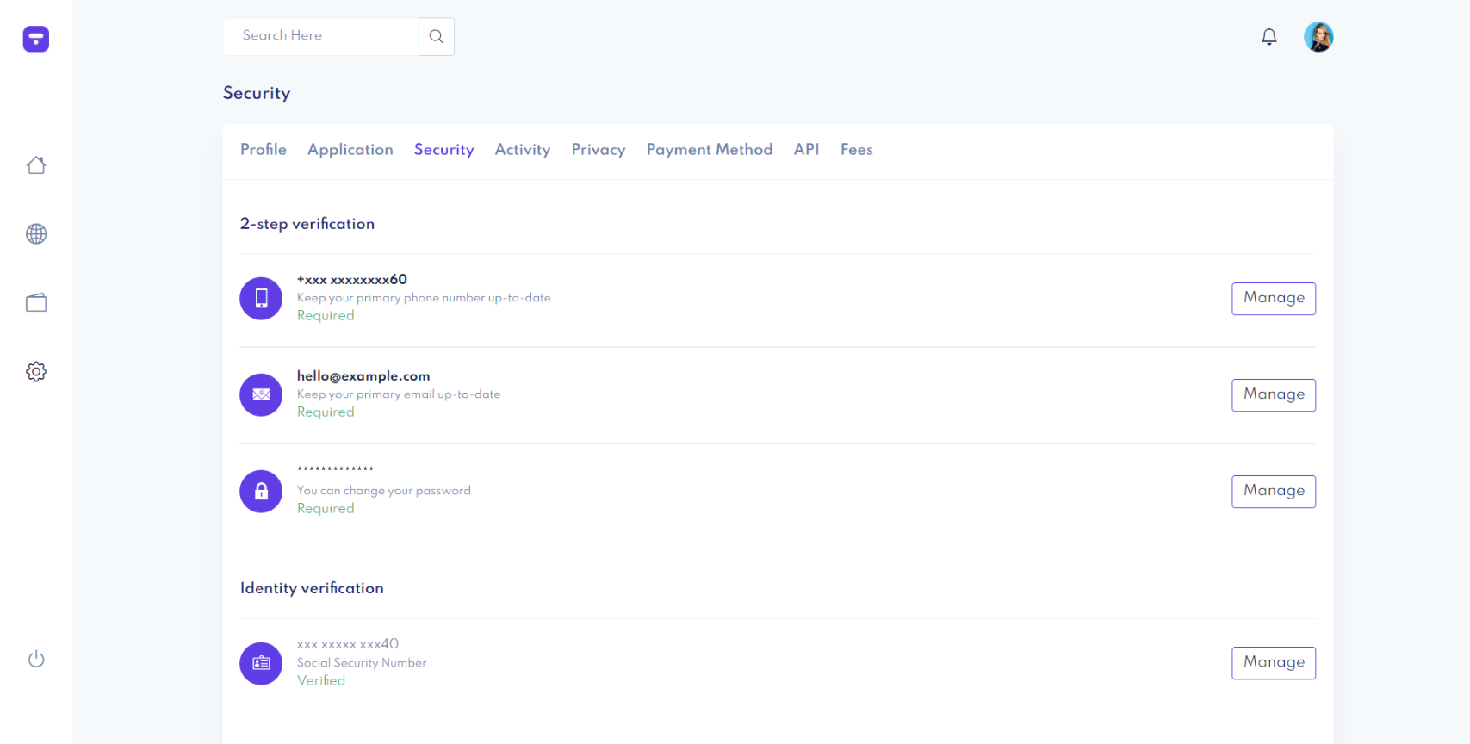
Task: Open notifications bell
Action: click(x=1268, y=37)
